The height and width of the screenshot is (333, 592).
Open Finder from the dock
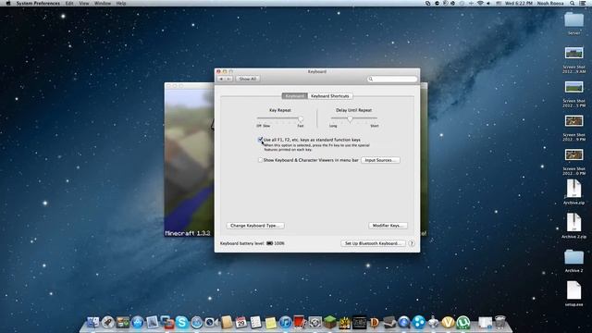click(92, 322)
